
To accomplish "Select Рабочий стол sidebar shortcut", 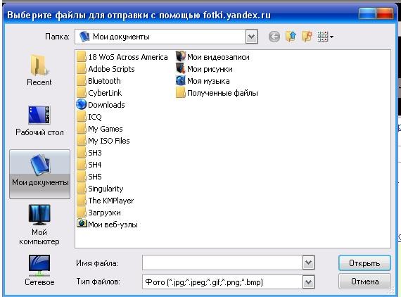I will (39, 120).
